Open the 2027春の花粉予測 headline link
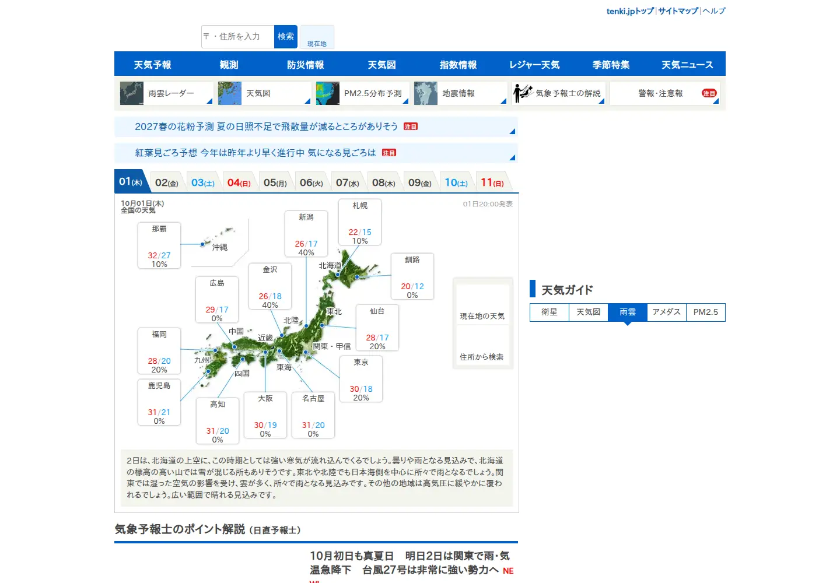 (x=267, y=127)
